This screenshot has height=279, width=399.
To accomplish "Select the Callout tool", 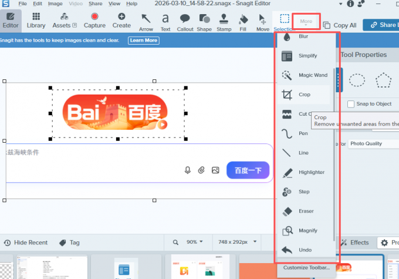I will pos(185,22).
